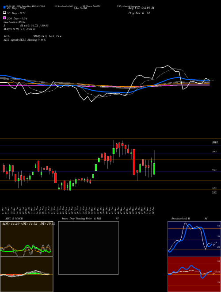Image resolution: width=221 pixels, height=292 pixels.
Task: Select the '50 Day - 9.71' legend label
Action: [16, 13]
